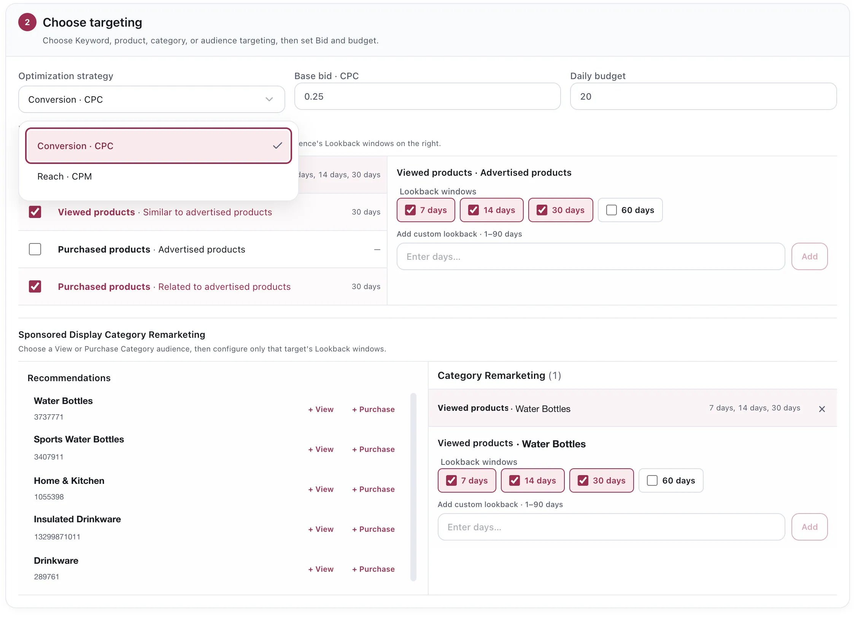Select Viewed products Water Bottles remarketing row
Image resolution: width=858 pixels, height=617 pixels.
pos(632,408)
